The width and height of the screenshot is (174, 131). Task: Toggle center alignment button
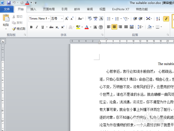(x=114, y=27)
